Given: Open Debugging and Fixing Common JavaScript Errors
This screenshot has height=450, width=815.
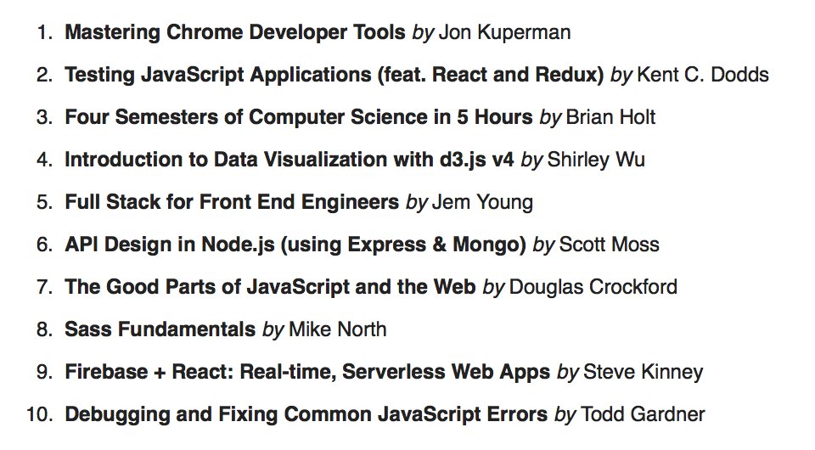Looking at the screenshot, I should [306, 414].
